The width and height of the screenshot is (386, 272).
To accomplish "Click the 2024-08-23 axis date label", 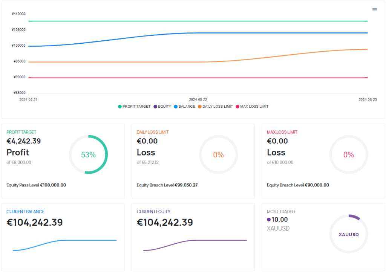I will coord(368,99).
